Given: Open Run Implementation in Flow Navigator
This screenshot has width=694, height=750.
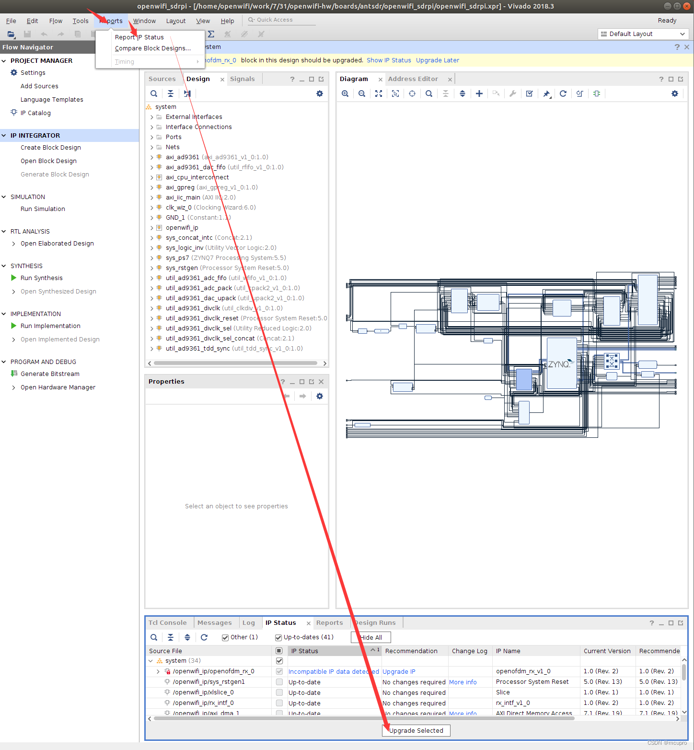Looking at the screenshot, I should tap(50, 326).
